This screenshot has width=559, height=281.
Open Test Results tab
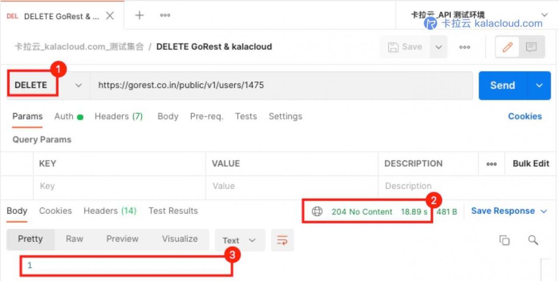pyautogui.click(x=173, y=211)
